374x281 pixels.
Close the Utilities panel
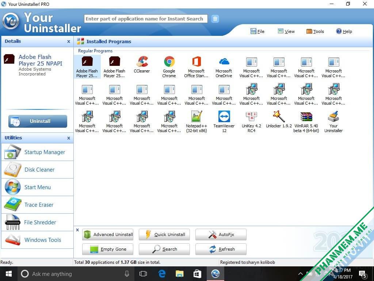[x=69, y=138]
